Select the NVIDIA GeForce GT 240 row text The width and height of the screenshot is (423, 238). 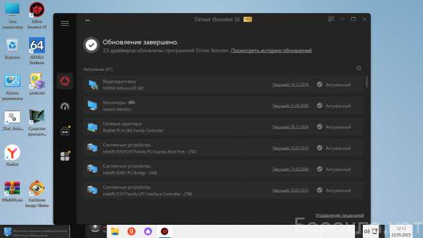coord(123,88)
